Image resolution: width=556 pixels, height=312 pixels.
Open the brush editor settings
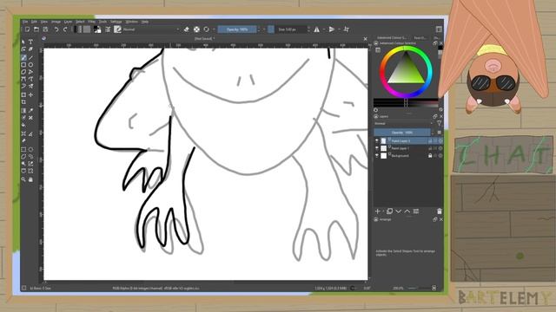(x=108, y=29)
